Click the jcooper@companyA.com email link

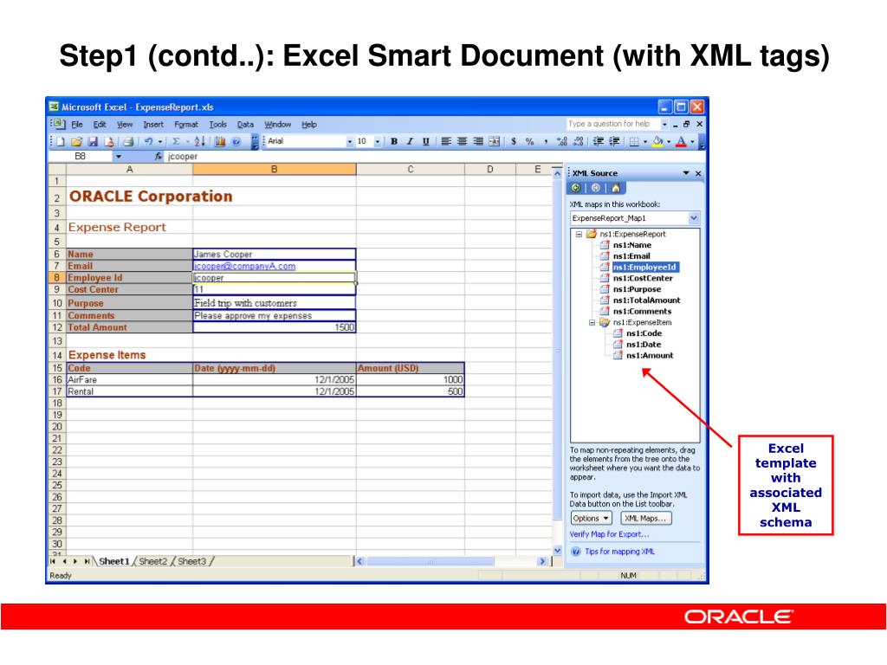(x=244, y=267)
